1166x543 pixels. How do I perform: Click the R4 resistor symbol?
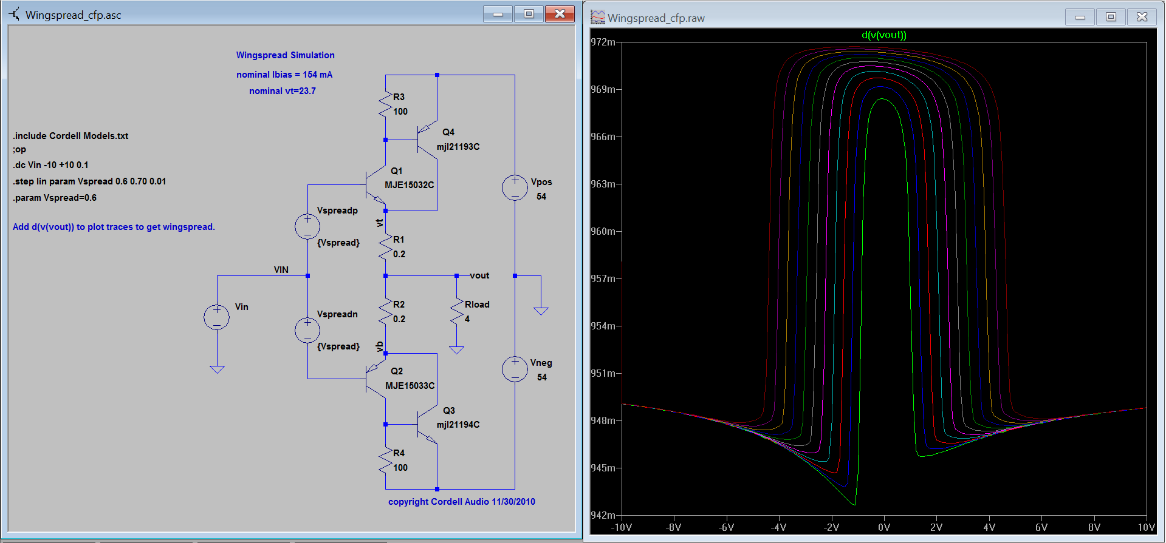pos(385,460)
